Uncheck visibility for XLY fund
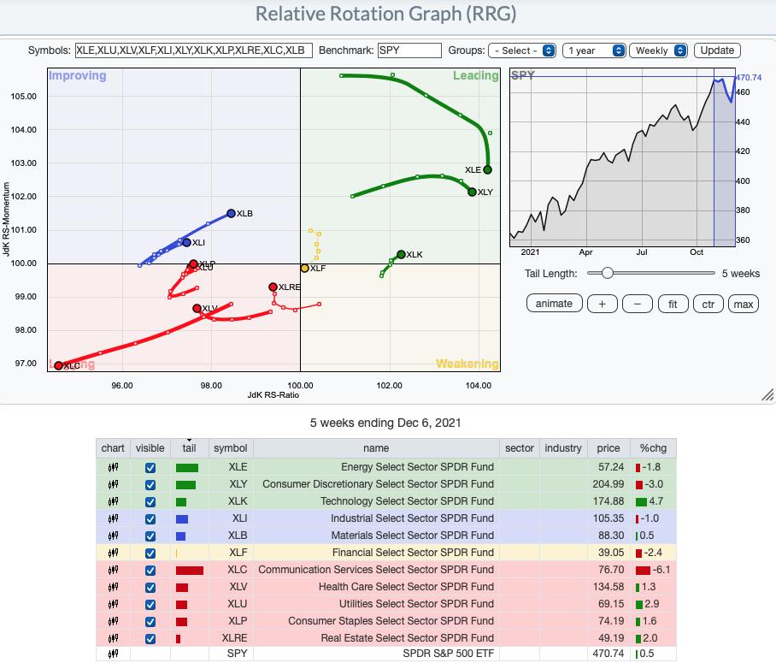776x663 pixels. pos(150,484)
